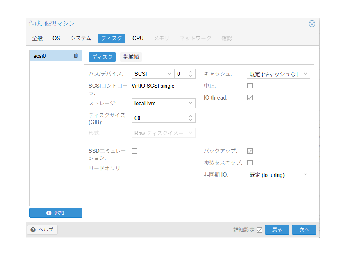The height and width of the screenshot is (256, 346).
Task: Switch to the 帯域幅 sub-tab
Action: click(x=131, y=57)
